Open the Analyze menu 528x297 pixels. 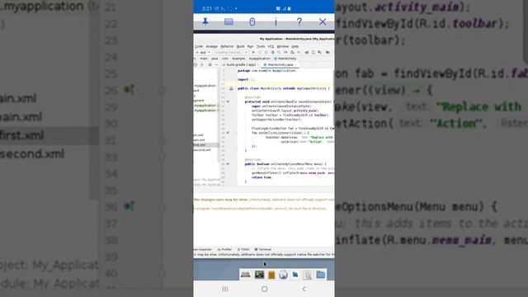(x=211, y=46)
